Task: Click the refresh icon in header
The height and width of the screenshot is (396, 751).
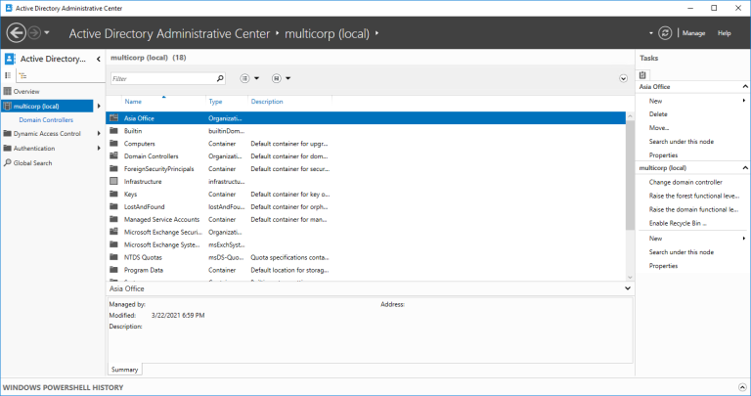Action: pos(665,33)
